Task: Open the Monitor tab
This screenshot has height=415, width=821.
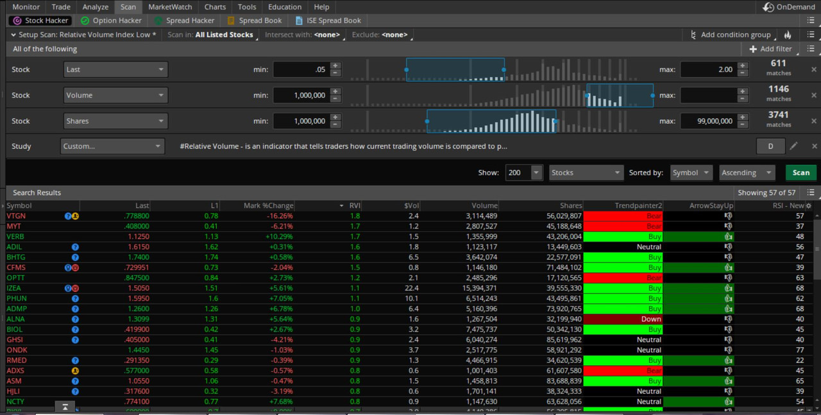Action: [x=26, y=7]
